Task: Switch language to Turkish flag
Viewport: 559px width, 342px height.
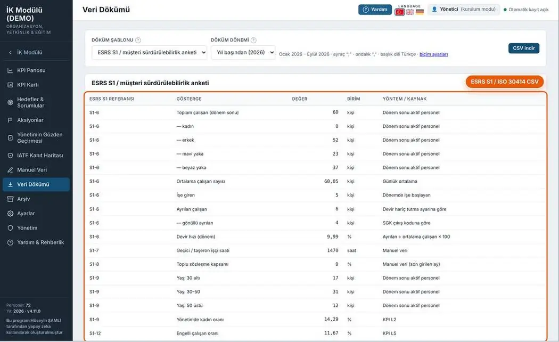Action: tap(400, 12)
